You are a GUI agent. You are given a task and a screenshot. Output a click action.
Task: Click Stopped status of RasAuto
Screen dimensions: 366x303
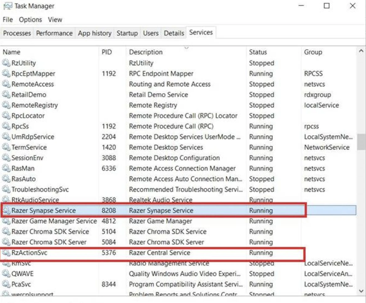(261, 179)
